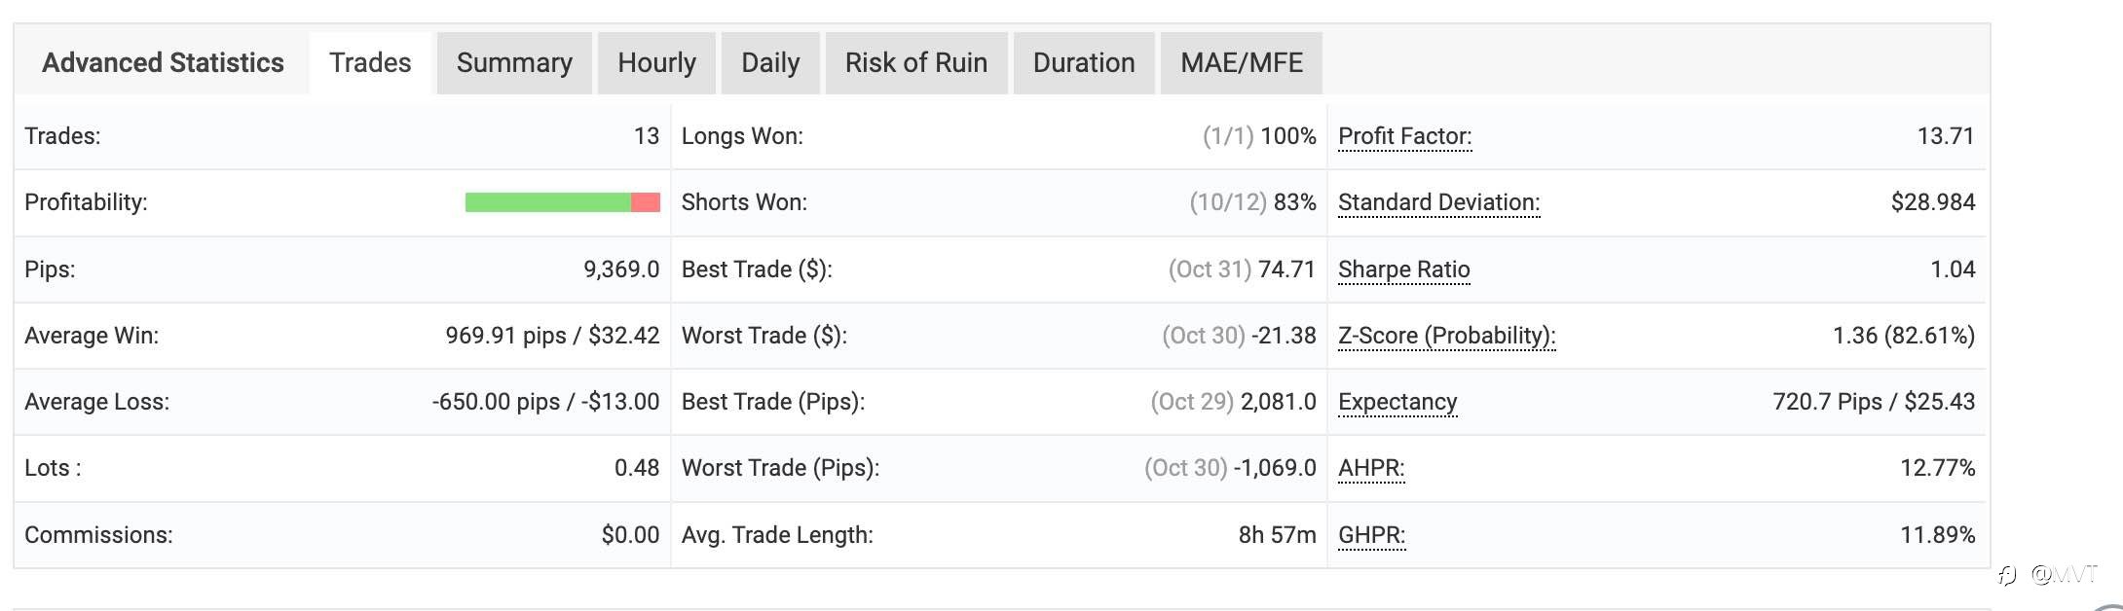Show the Daily statistics tab

(x=770, y=63)
